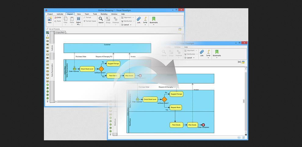Open Jump dropdown in the front window
The image size is (302, 147).
208,56
